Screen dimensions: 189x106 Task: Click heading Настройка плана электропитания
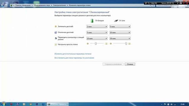point(82,12)
